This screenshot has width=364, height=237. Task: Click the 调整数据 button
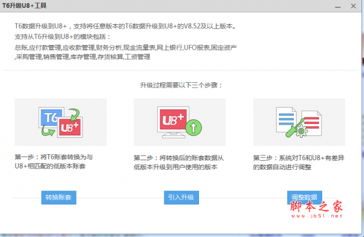(305, 198)
